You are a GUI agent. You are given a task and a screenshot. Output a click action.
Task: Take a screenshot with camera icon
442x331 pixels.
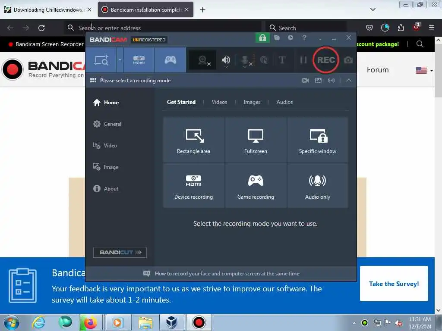click(x=348, y=60)
